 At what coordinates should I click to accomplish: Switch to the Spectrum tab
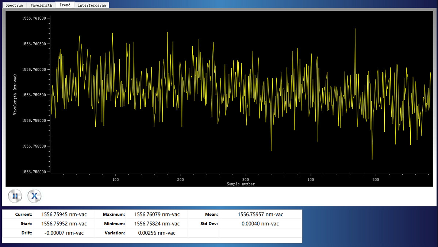tap(14, 5)
